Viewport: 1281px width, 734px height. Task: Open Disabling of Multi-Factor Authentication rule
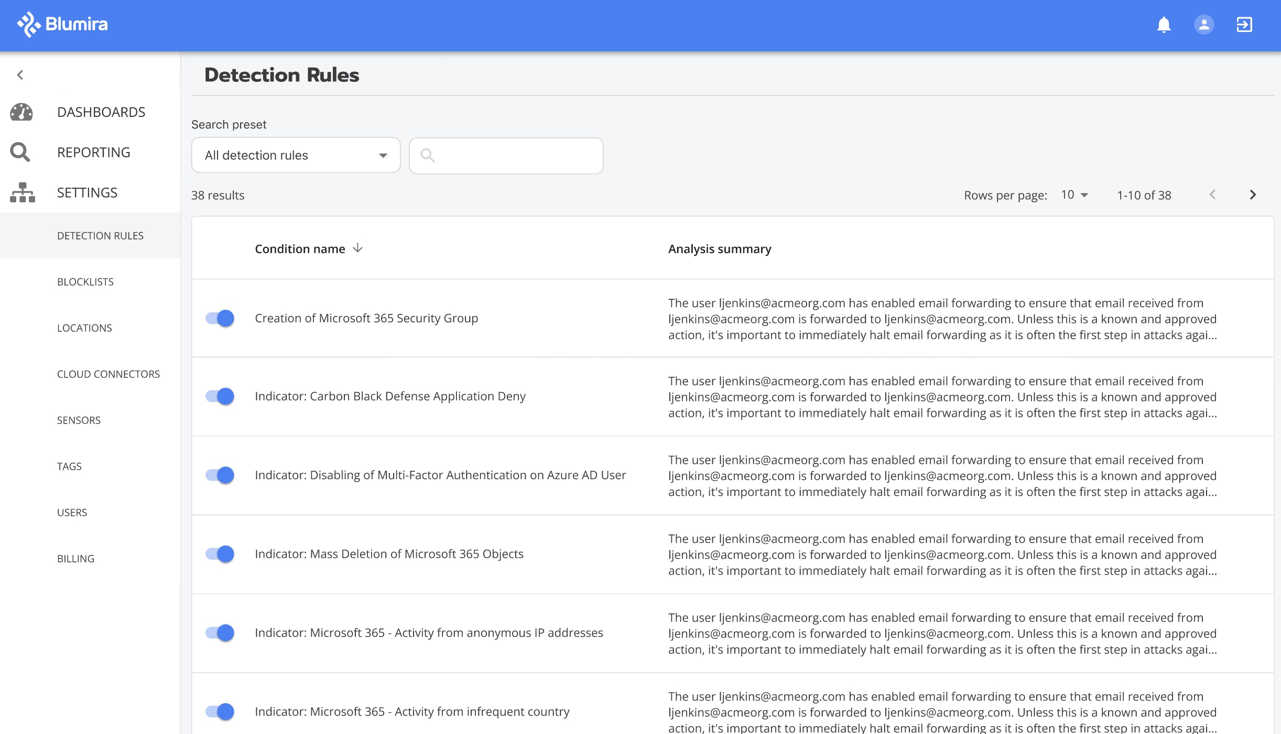(440, 475)
